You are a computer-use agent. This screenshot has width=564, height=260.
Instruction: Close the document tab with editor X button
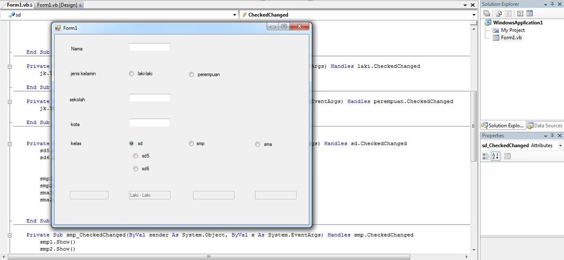[x=472, y=5]
